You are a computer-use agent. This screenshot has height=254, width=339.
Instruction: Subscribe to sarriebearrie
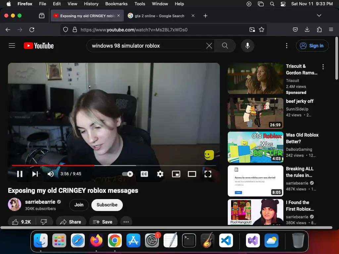tap(107, 205)
